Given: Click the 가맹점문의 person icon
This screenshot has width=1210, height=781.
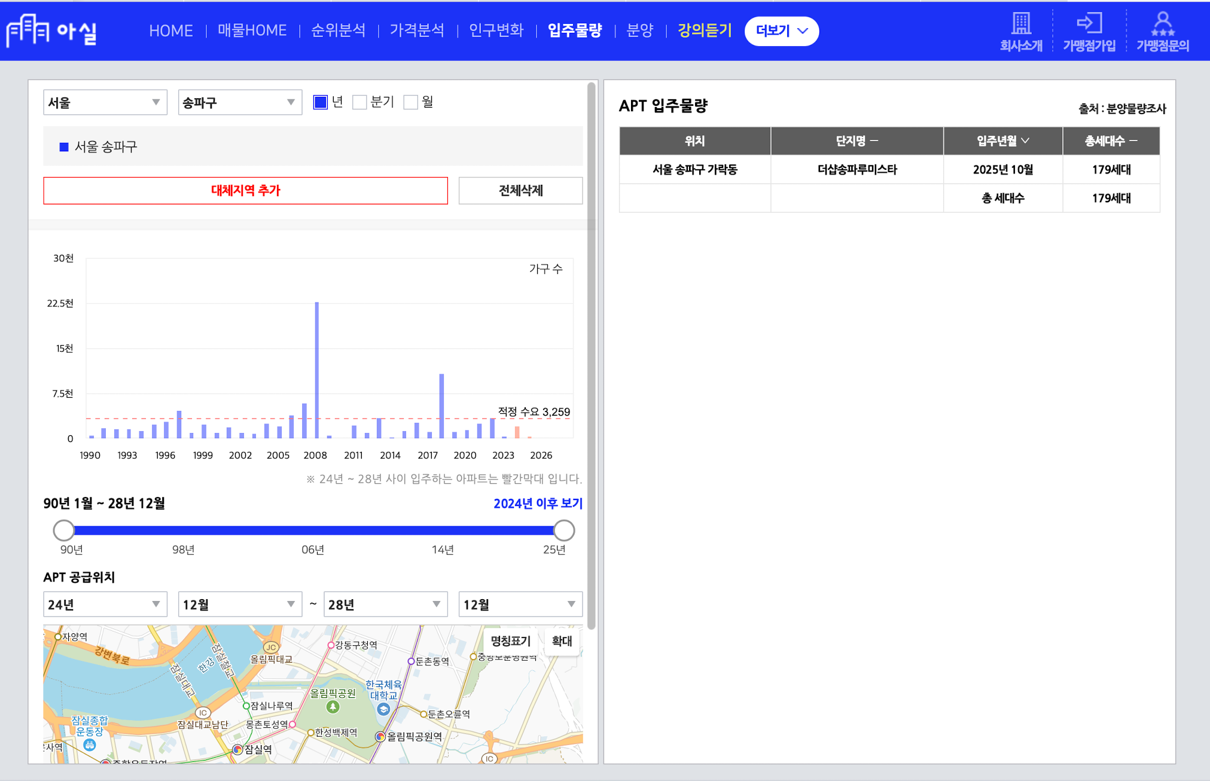Looking at the screenshot, I should point(1162,23).
